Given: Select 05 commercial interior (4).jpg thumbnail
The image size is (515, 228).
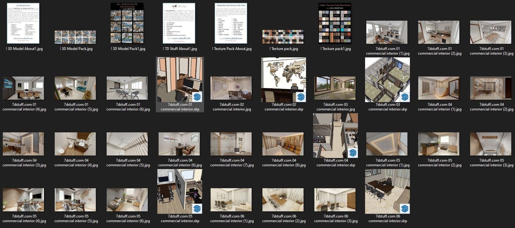Looking at the screenshot, I should [x=23, y=200].
